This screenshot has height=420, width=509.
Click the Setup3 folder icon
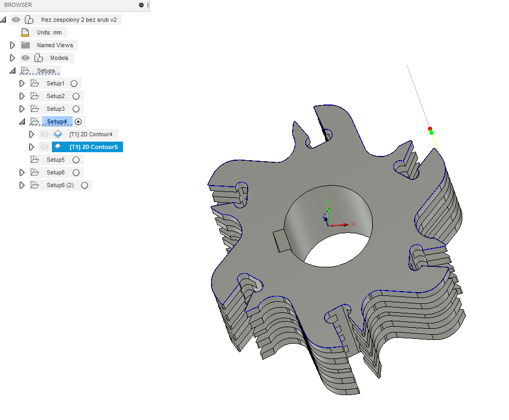[35, 108]
